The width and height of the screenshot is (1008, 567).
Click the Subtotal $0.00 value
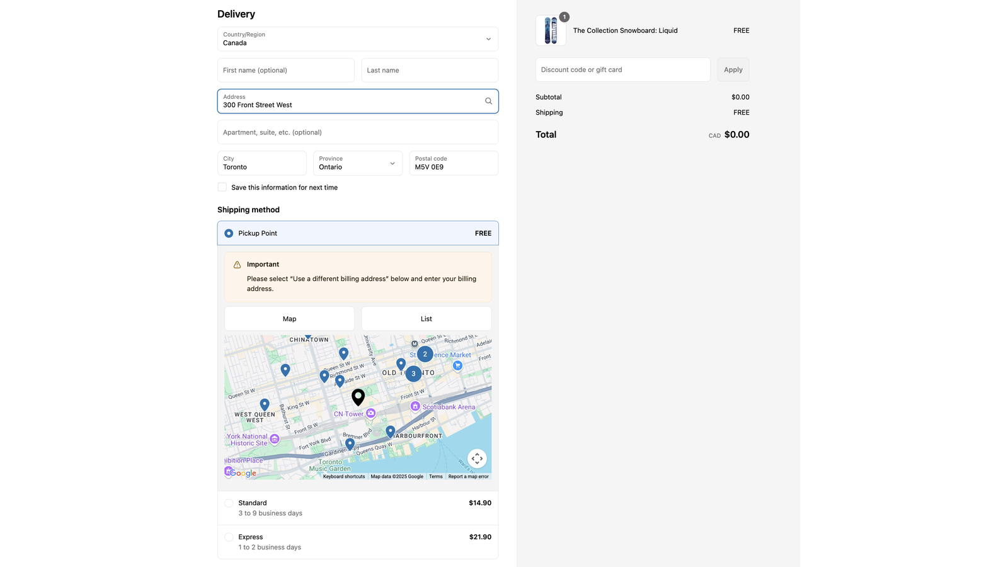click(x=740, y=97)
